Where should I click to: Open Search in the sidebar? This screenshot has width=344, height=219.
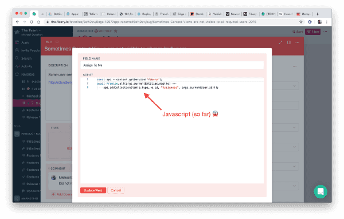(24, 58)
